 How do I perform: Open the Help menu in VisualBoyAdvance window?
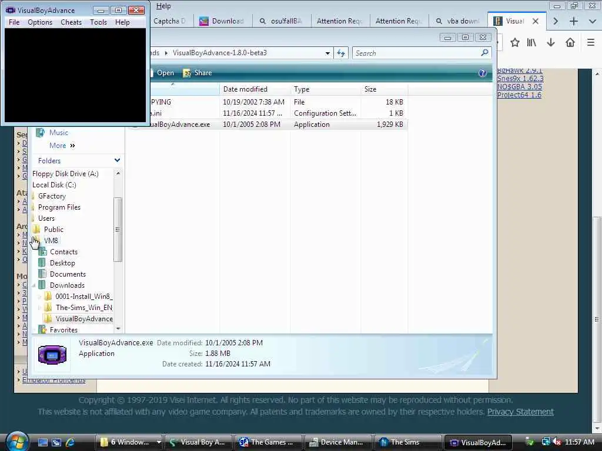click(122, 22)
